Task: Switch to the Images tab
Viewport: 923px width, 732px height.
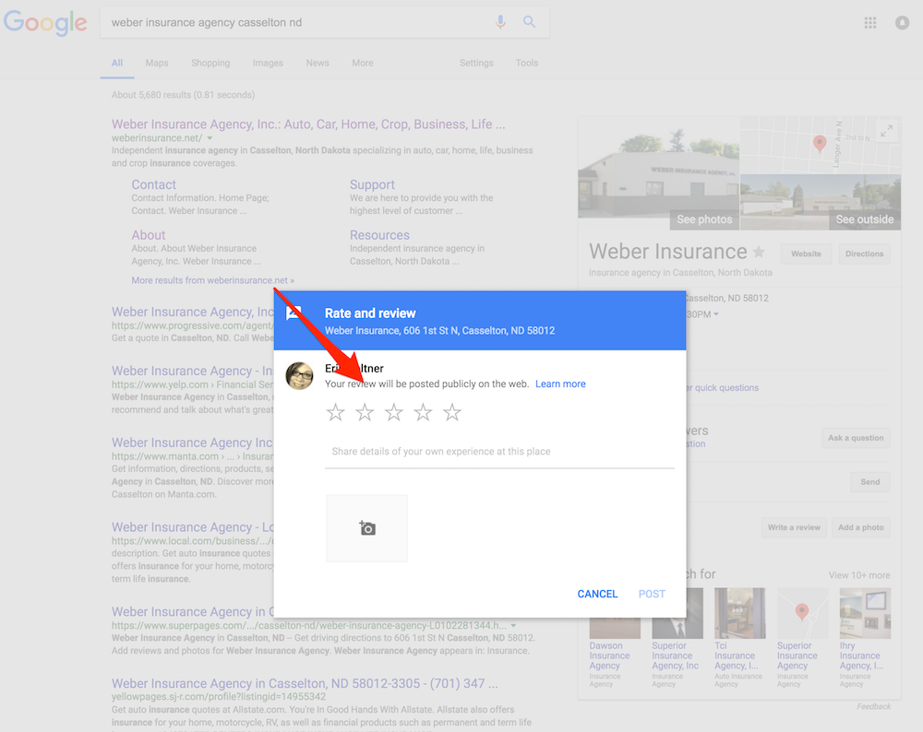Action: (268, 63)
